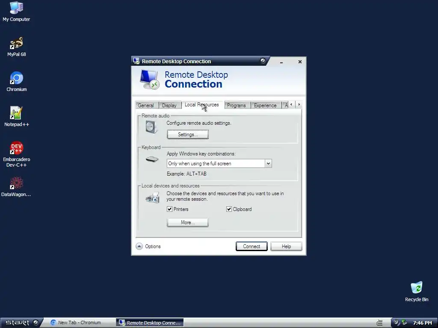The height and width of the screenshot is (328, 438).
Task: Click the title bar round slash icon
Action: click(x=263, y=61)
